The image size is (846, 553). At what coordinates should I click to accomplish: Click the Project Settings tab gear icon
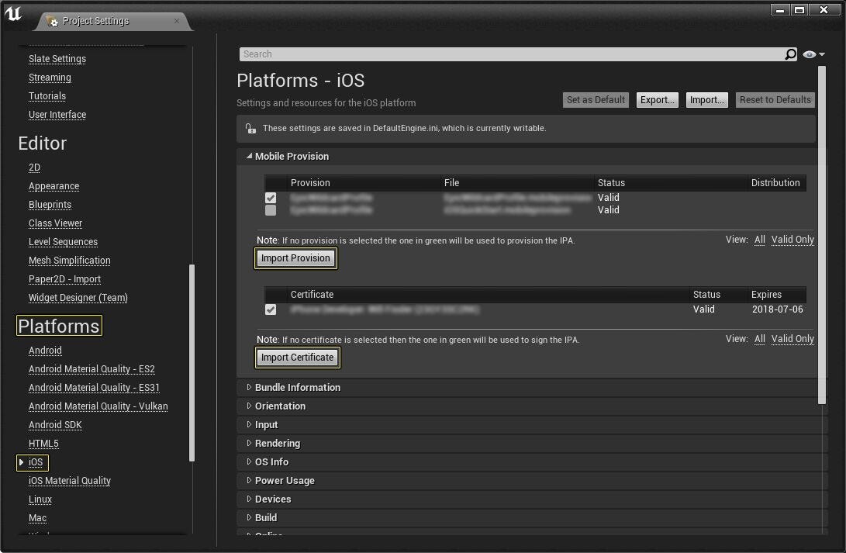52,21
